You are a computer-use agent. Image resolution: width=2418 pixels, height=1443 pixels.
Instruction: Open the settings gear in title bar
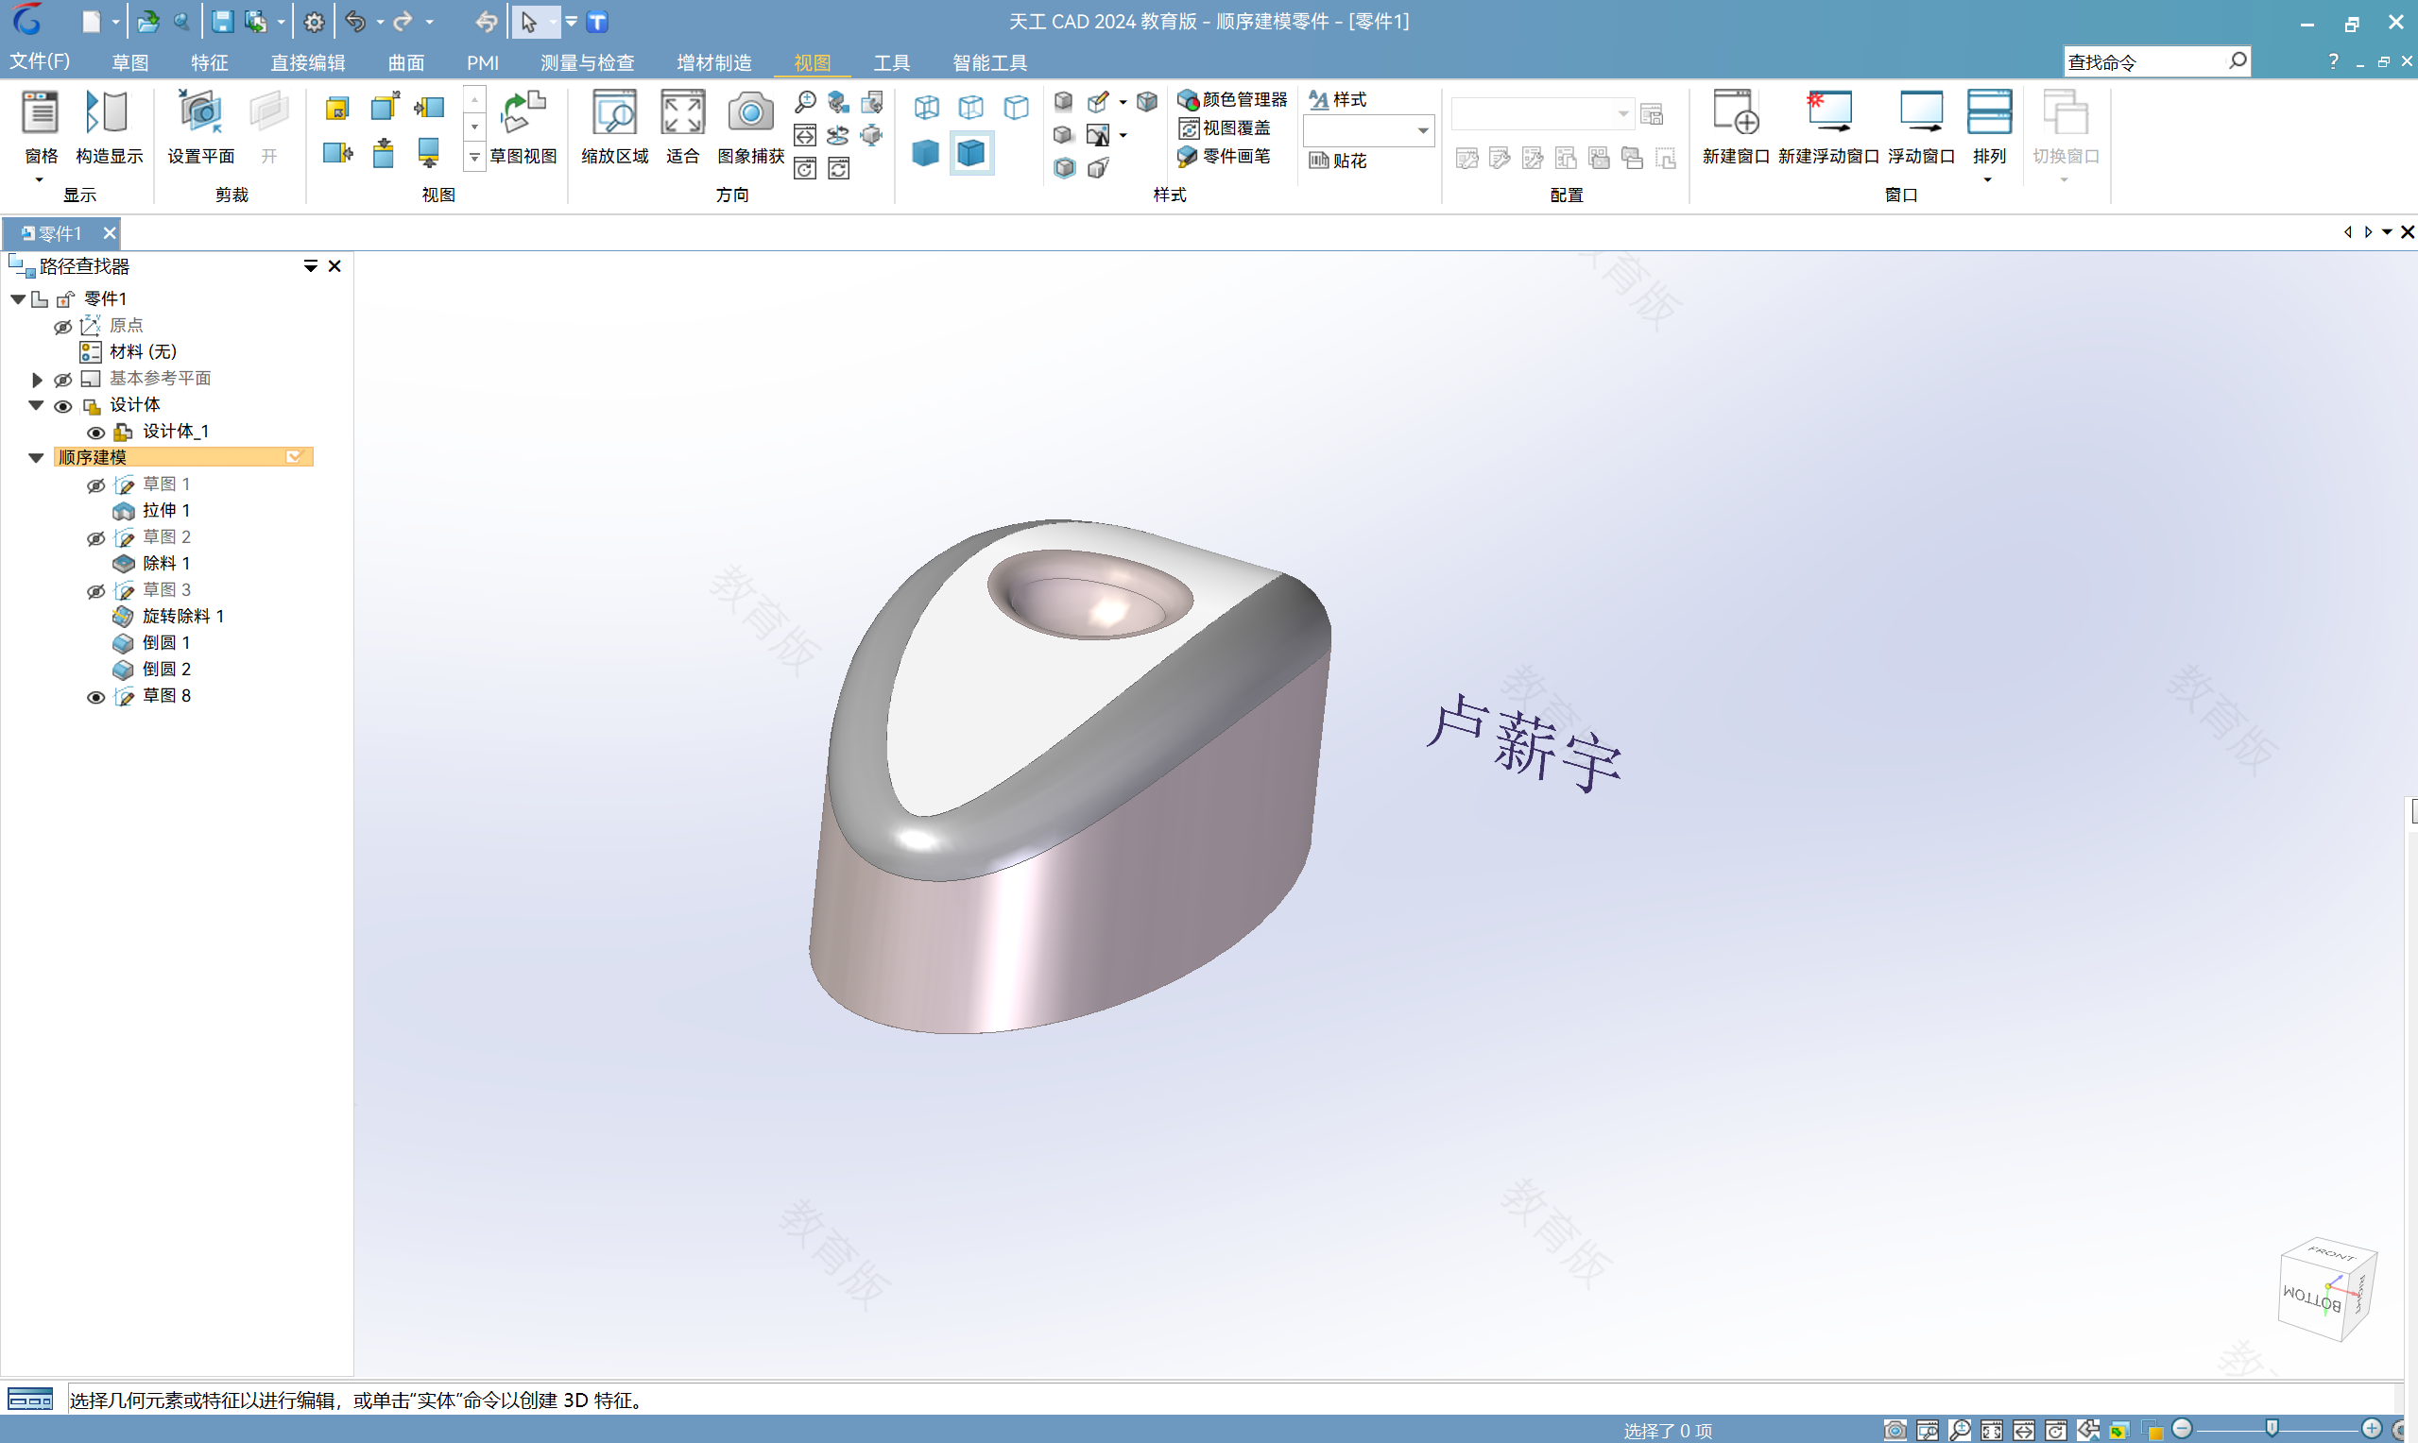[x=313, y=22]
